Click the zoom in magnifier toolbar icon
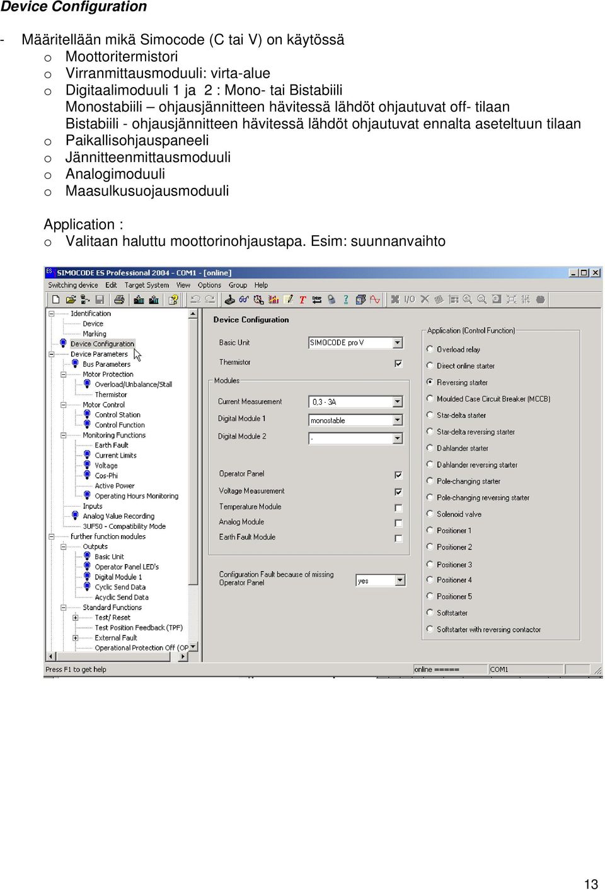This screenshot has height=890, width=605. [x=467, y=299]
